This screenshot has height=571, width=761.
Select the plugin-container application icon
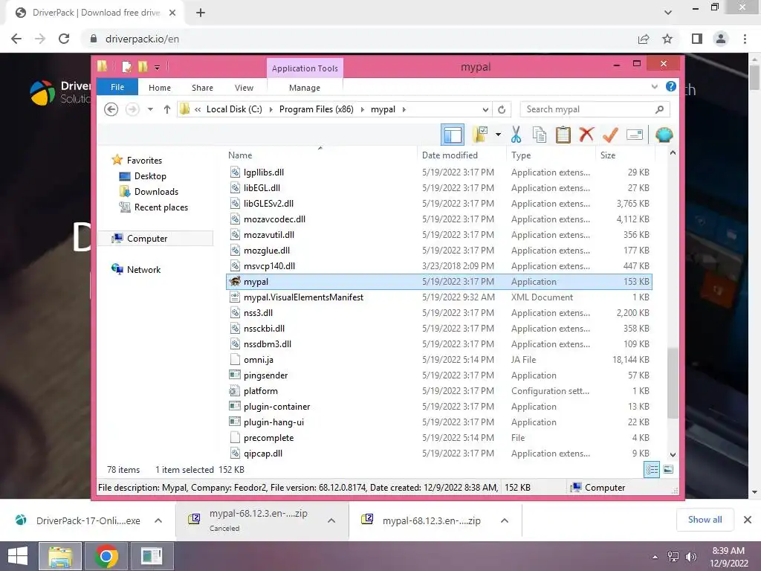(235, 406)
